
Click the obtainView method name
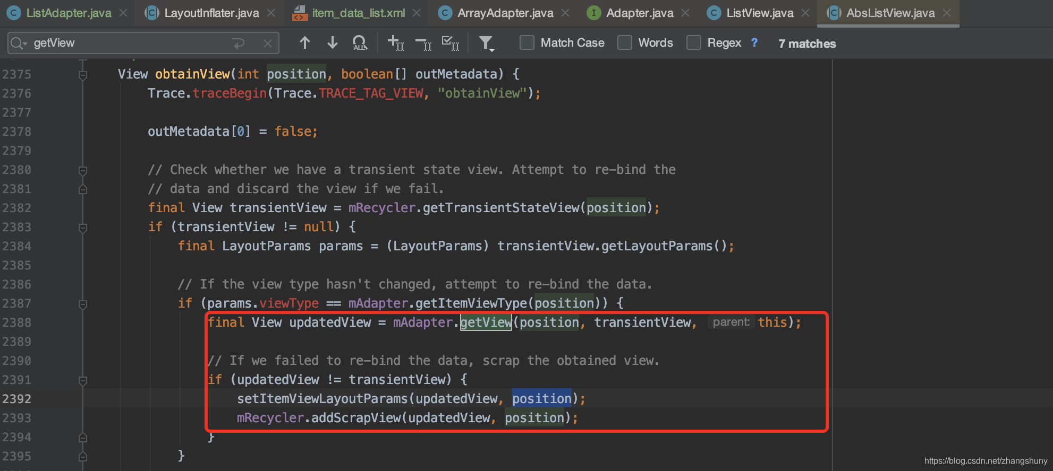pyautogui.click(x=192, y=74)
